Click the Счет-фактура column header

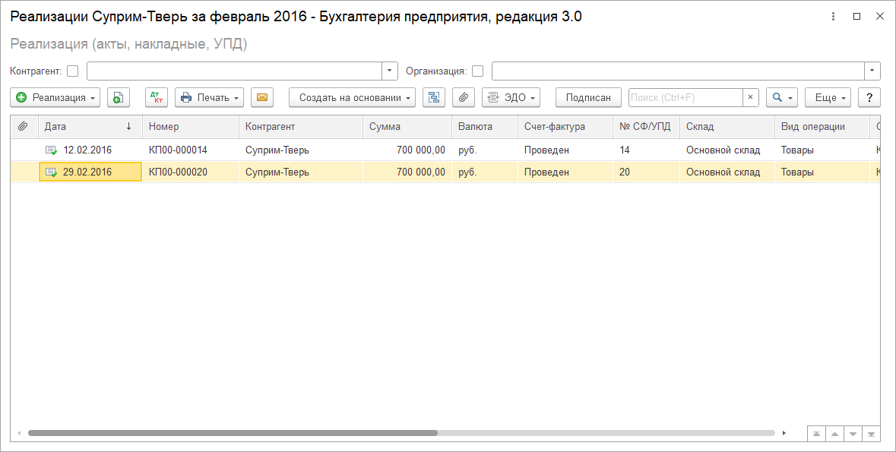pyautogui.click(x=565, y=126)
